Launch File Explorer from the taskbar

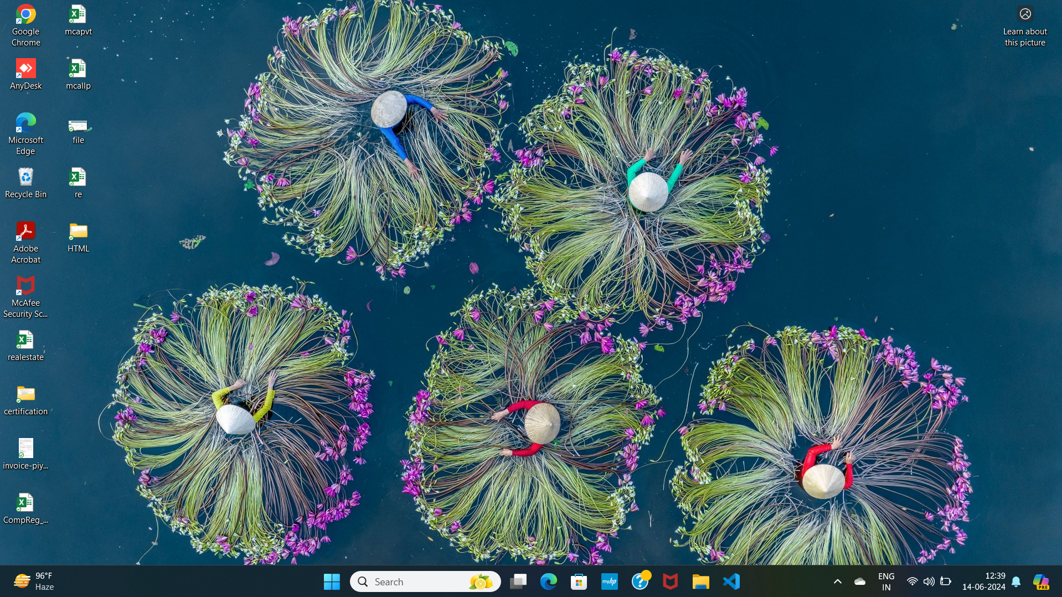[700, 581]
